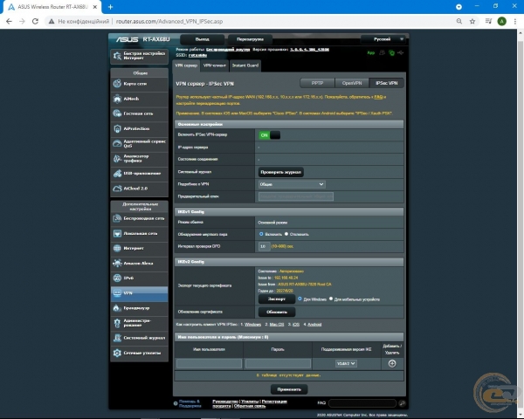Screen dimensions: 524x419
Task: Click the password input field
Action: tap(278, 363)
